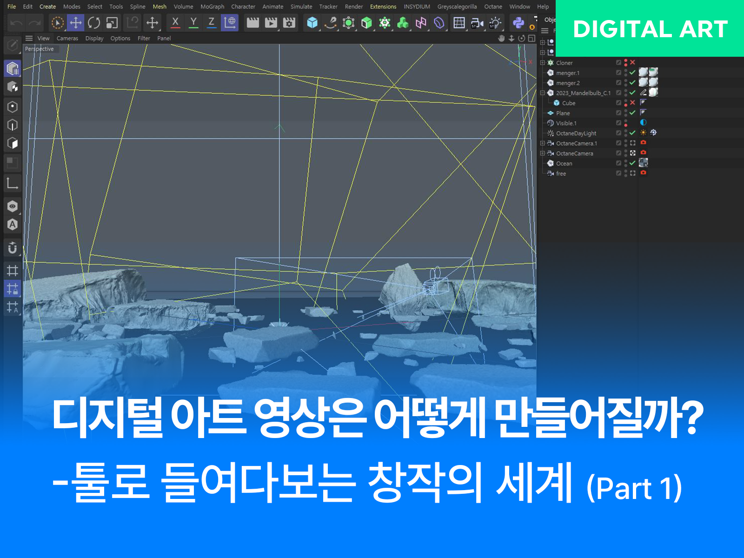Image resolution: width=744 pixels, height=558 pixels.
Task: Toggle Y axis lock
Action: pyautogui.click(x=193, y=22)
